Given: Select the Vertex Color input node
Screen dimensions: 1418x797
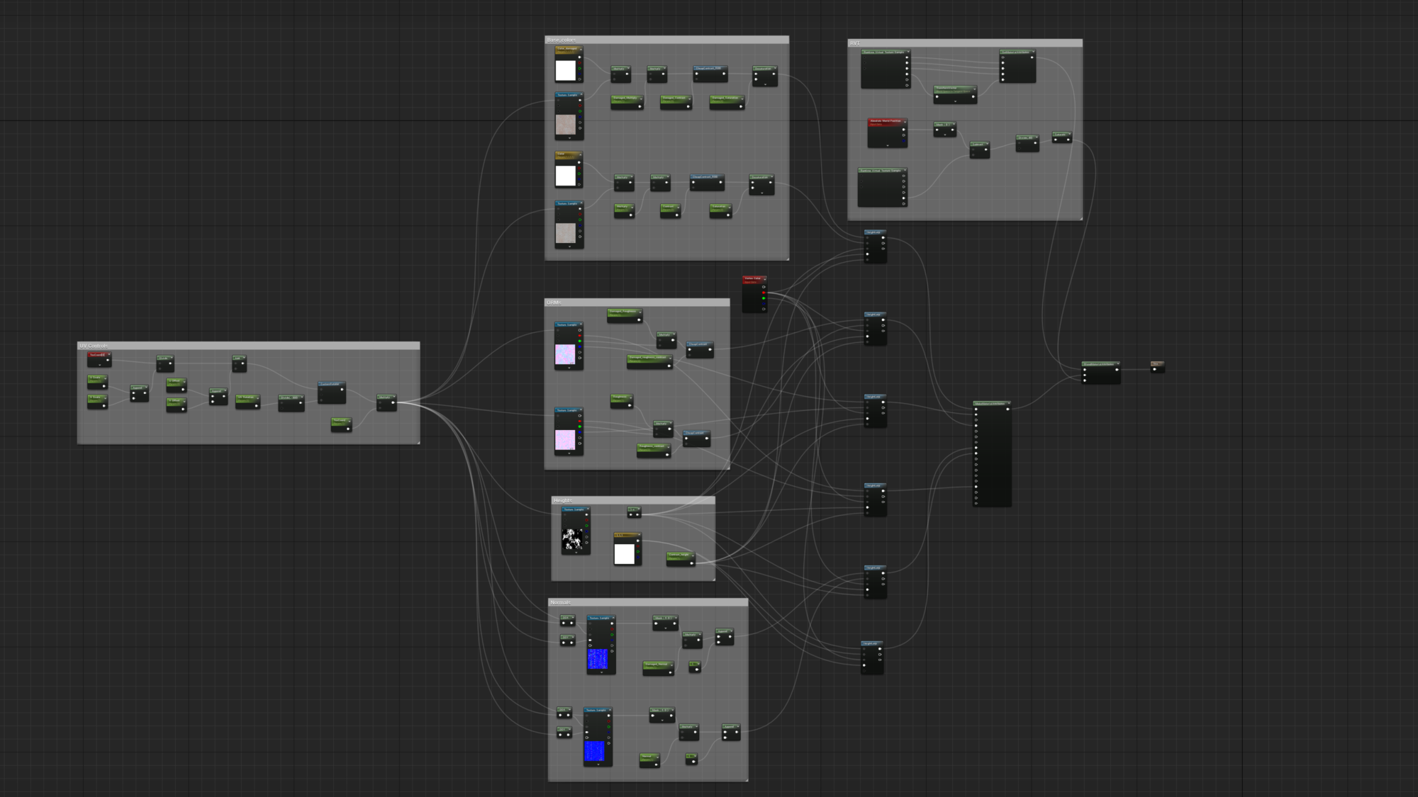Looking at the screenshot, I should [x=752, y=279].
